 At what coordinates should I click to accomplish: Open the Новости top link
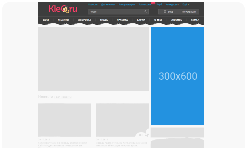(x=92, y=4)
